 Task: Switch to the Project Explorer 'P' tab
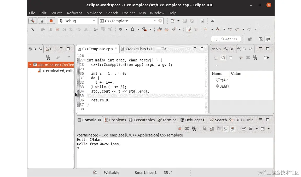[x=49, y=49]
